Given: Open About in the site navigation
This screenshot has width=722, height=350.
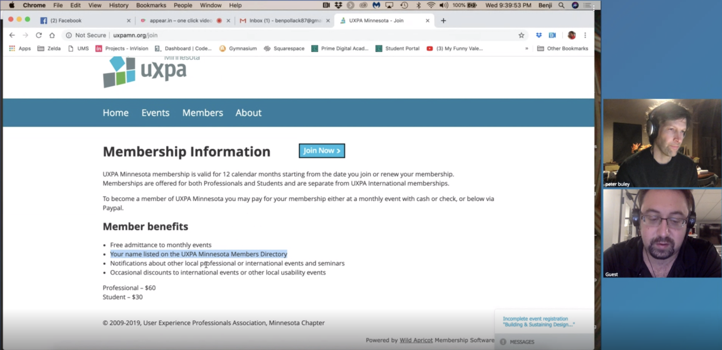Looking at the screenshot, I should tap(248, 113).
